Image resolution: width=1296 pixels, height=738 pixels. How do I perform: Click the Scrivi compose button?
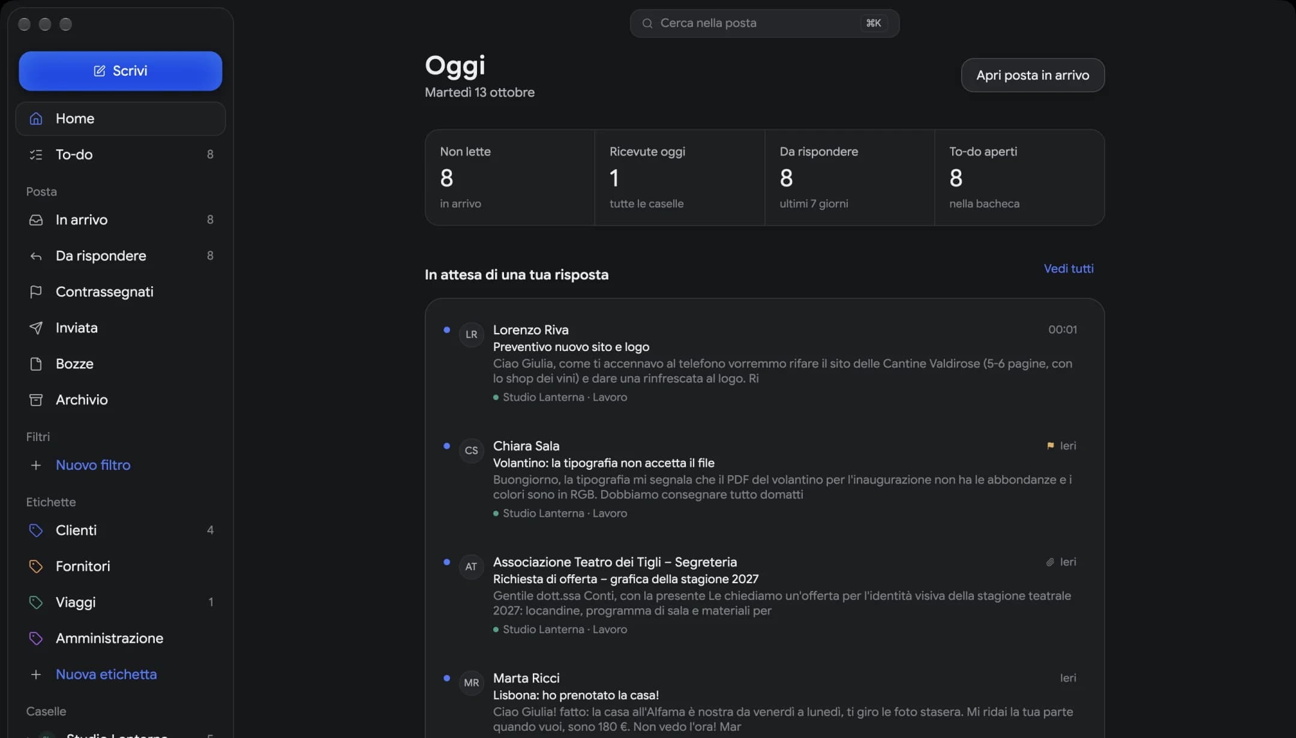(x=120, y=71)
